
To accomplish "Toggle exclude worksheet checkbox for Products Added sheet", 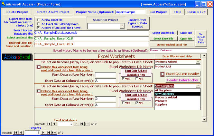I will [x=39, y=67].
